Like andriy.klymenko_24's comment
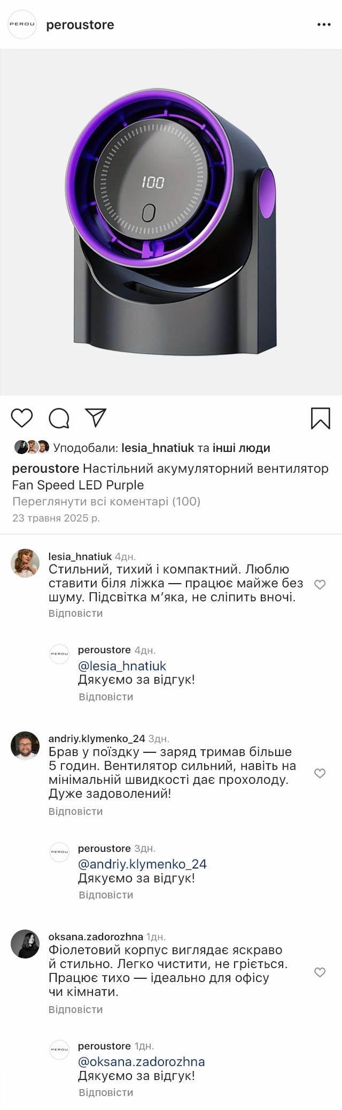Image resolution: width=342 pixels, height=1110 pixels. click(320, 773)
